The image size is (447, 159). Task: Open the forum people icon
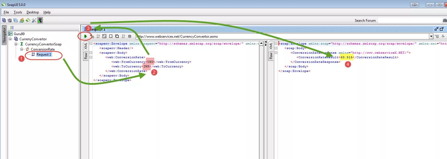click(x=22, y=20)
